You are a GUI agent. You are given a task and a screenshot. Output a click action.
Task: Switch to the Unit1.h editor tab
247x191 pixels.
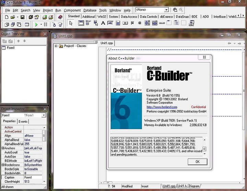tap(182, 186)
